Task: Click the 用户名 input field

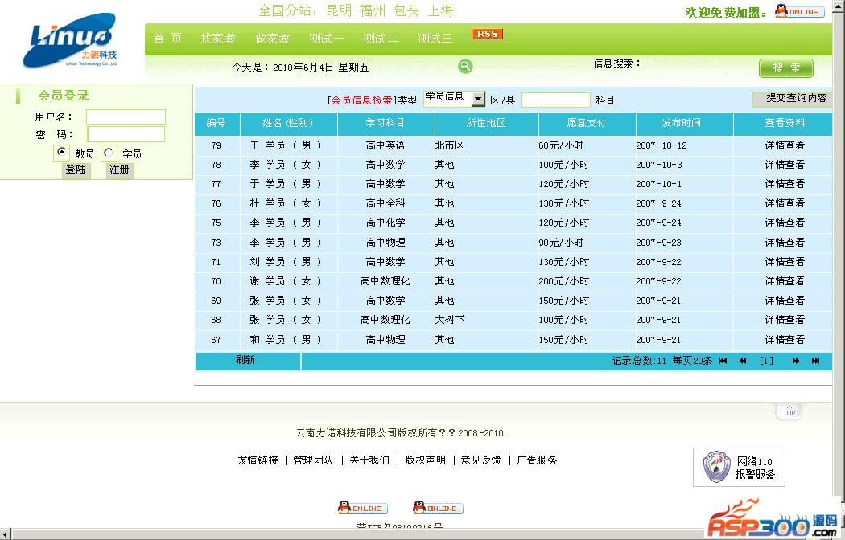Action: 126,117
